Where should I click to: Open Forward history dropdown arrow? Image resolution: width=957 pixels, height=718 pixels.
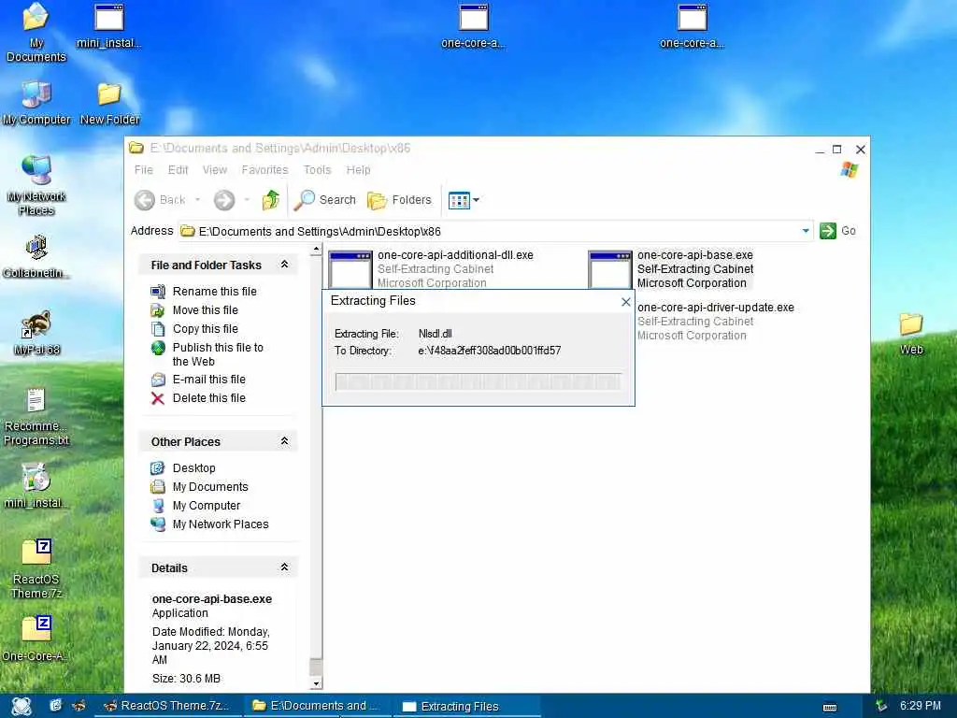[x=247, y=200]
